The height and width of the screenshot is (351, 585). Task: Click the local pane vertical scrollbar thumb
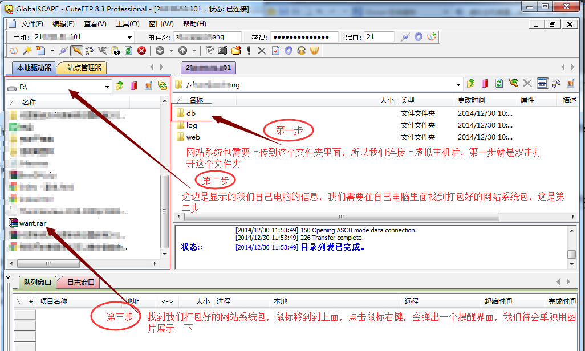pos(164,211)
